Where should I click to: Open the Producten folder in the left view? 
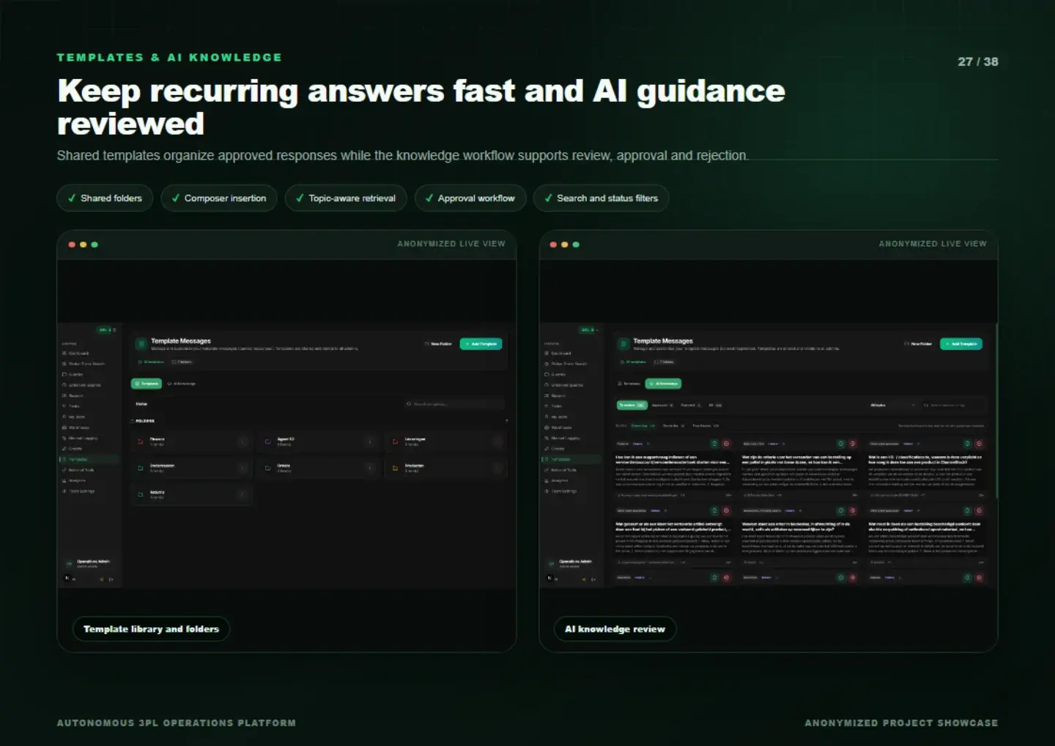tap(445, 468)
